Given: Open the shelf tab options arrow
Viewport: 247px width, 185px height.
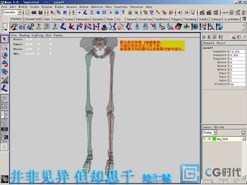Looking at the screenshot, I should pos(6,29).
